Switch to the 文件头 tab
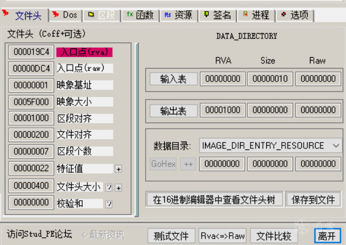 tap(24, 15)
